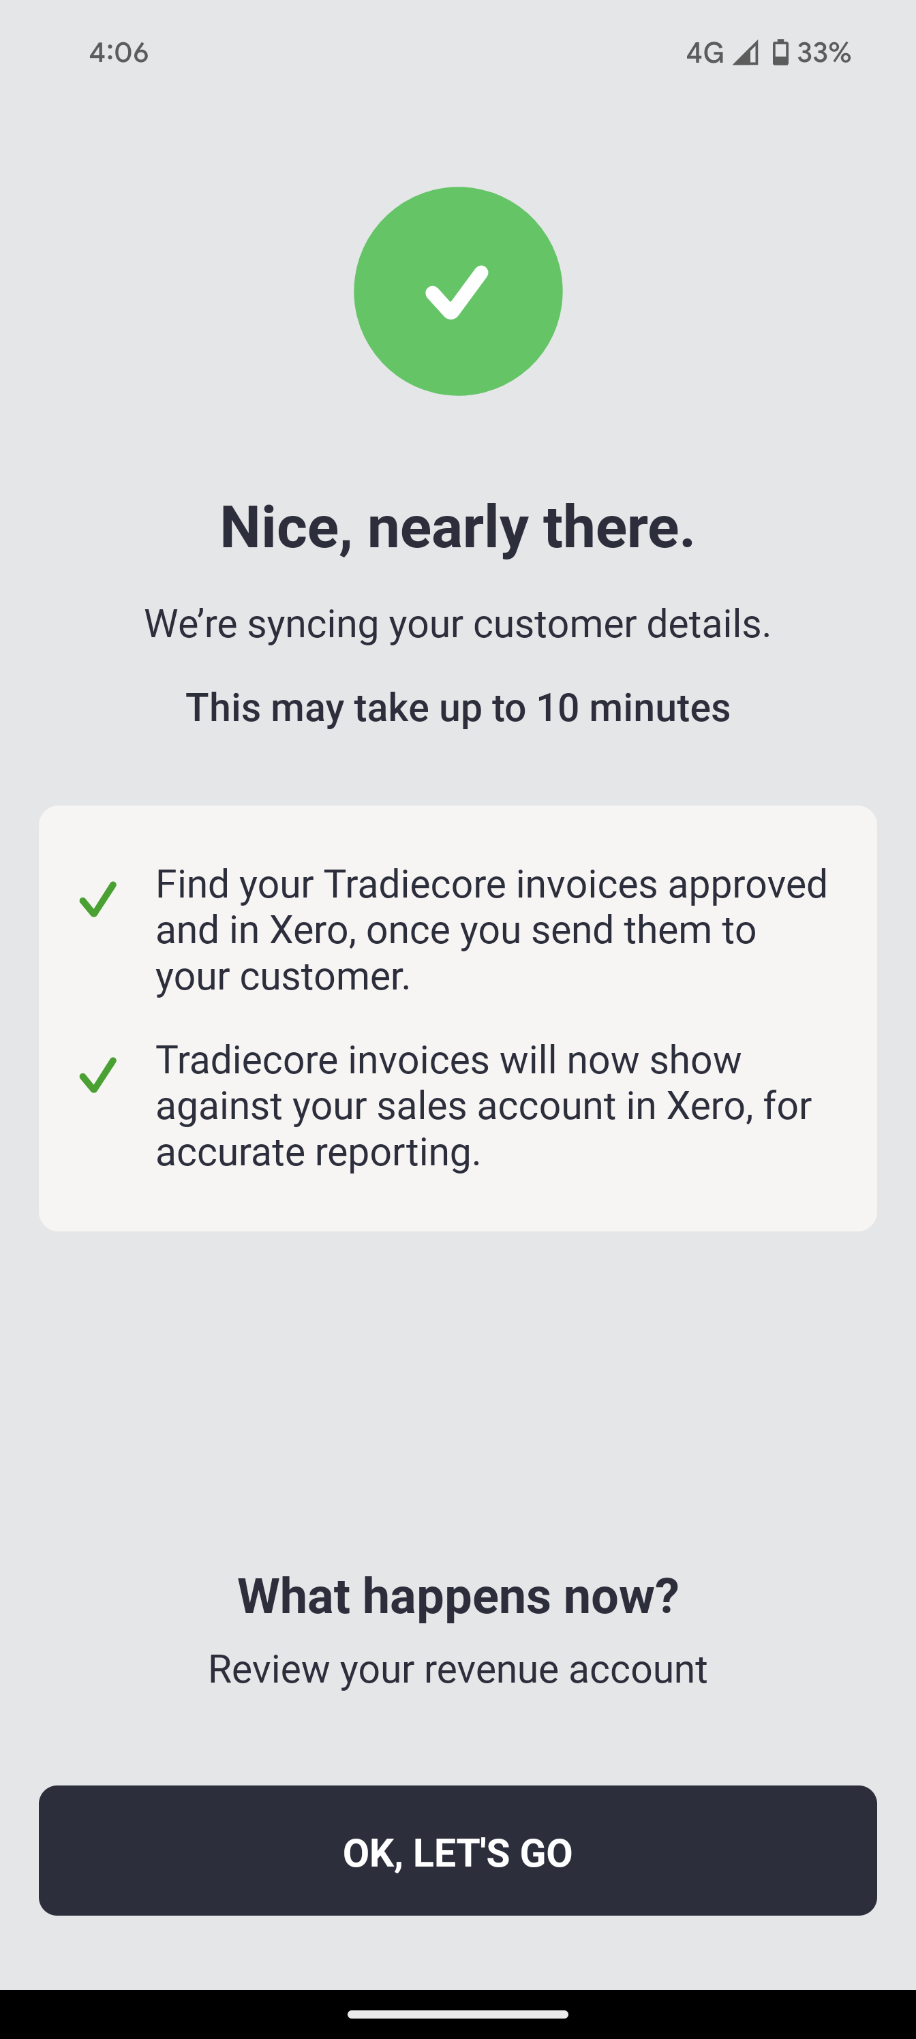Tap the large green success checkmark circle

click(457, 291)
